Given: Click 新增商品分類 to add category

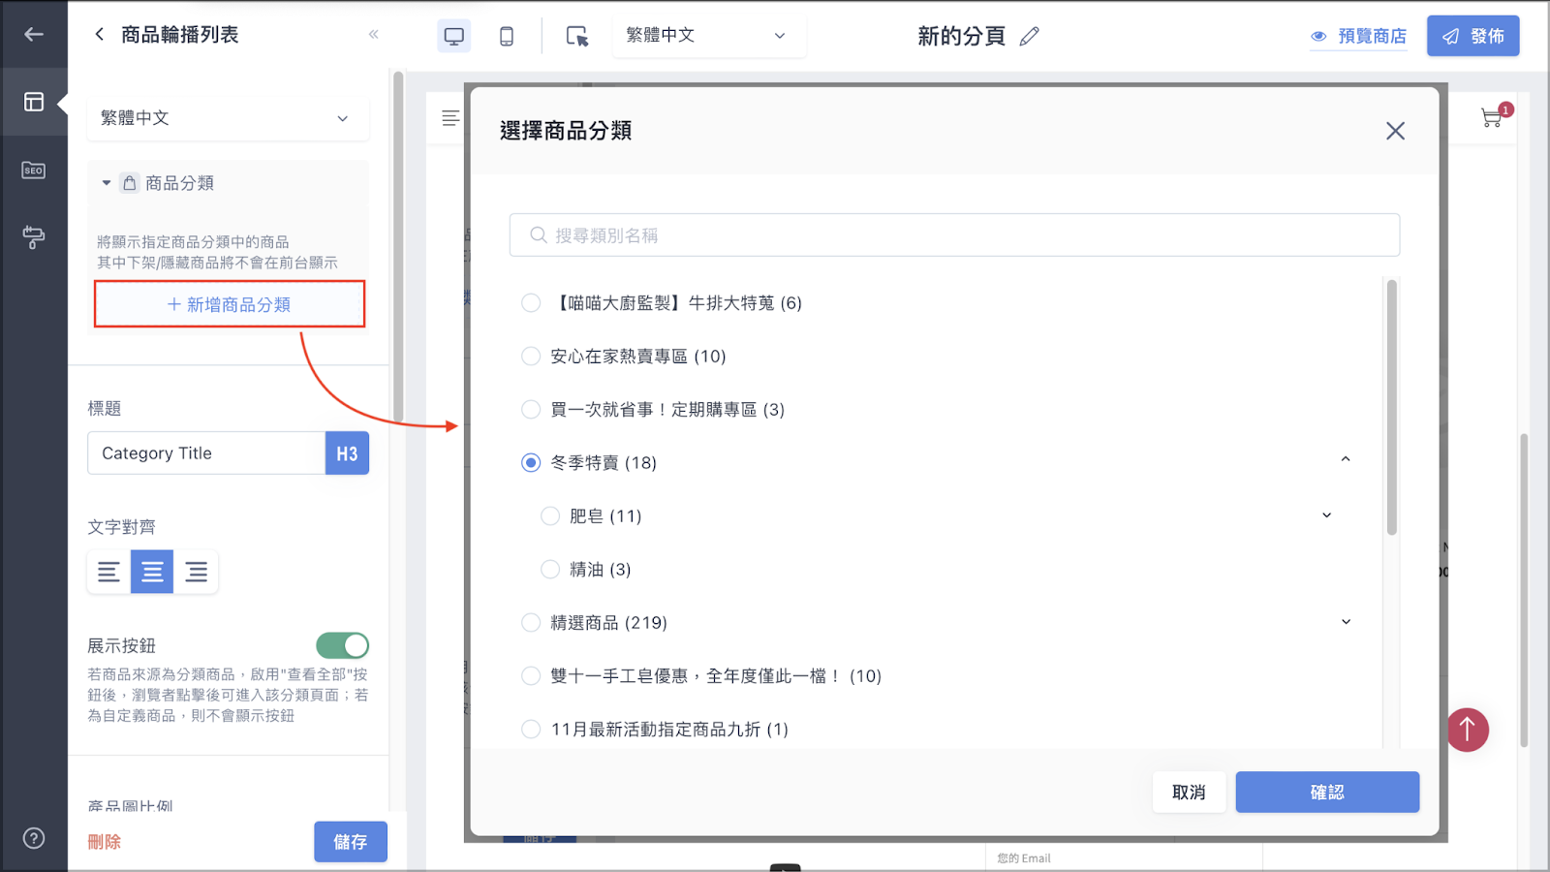Looking at the screenshot, I should tap(230, 304).
